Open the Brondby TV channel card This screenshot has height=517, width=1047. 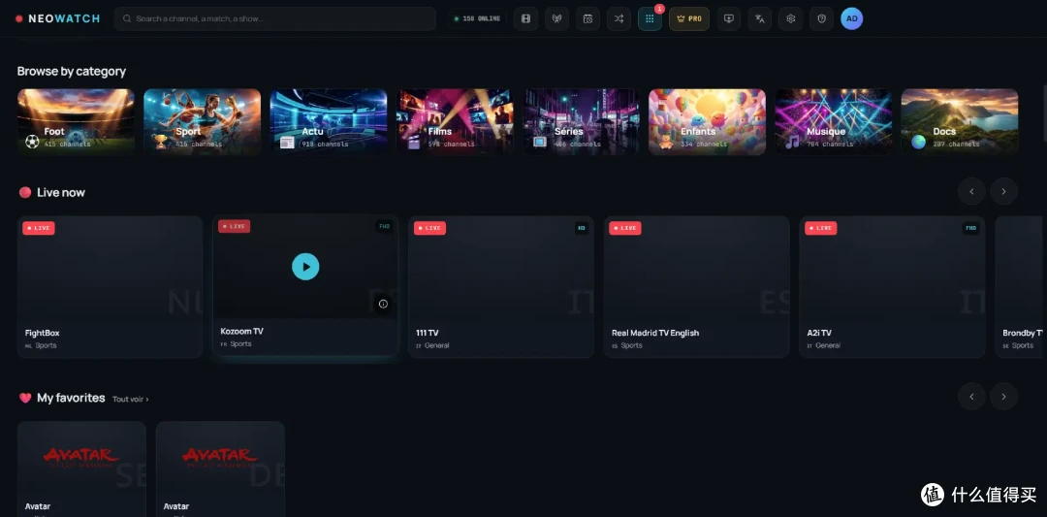tap(1020, 286)
